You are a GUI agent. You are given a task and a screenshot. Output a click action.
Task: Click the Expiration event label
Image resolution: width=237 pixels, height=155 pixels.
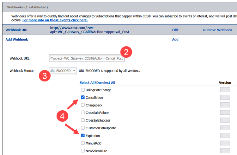coord(93,136)
